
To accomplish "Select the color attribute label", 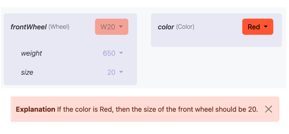I will [x=166, y=27].
